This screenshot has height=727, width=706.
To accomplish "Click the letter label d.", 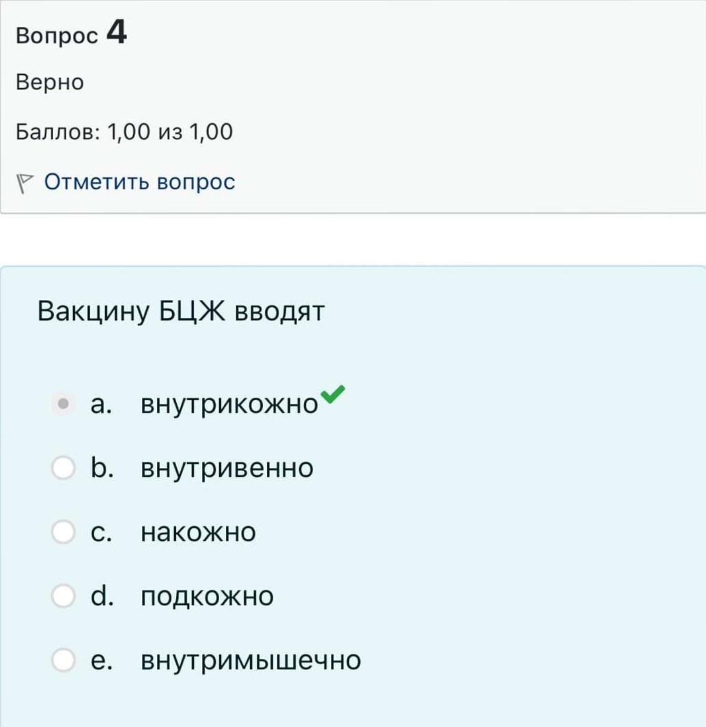I will point(102,595).
